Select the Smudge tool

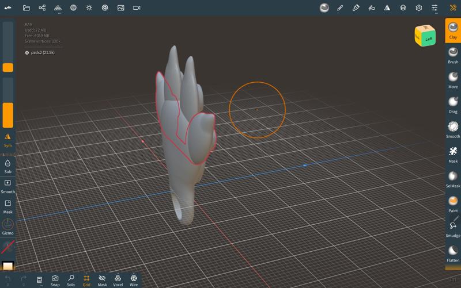point(453,229)
